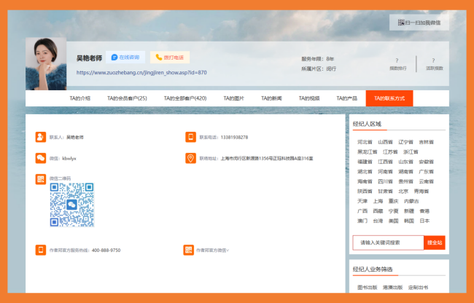Click the QR code icon beside 微信二维码

(40, 179)
